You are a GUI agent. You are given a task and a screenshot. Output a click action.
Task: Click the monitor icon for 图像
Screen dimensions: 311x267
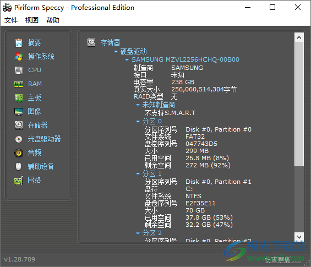pos(19,112)
